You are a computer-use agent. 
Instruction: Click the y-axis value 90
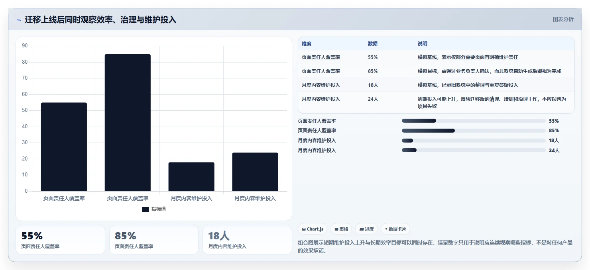(25, 46)
